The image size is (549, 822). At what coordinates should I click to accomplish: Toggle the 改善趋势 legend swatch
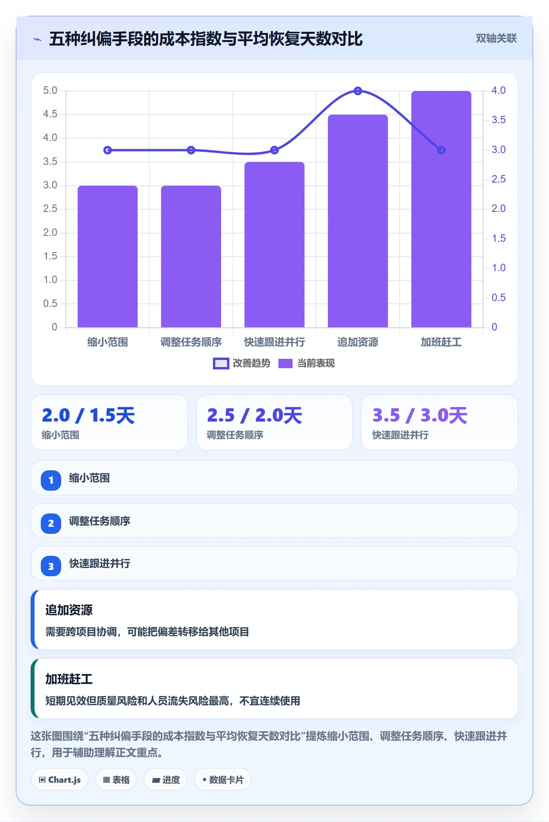coord(221,364)
